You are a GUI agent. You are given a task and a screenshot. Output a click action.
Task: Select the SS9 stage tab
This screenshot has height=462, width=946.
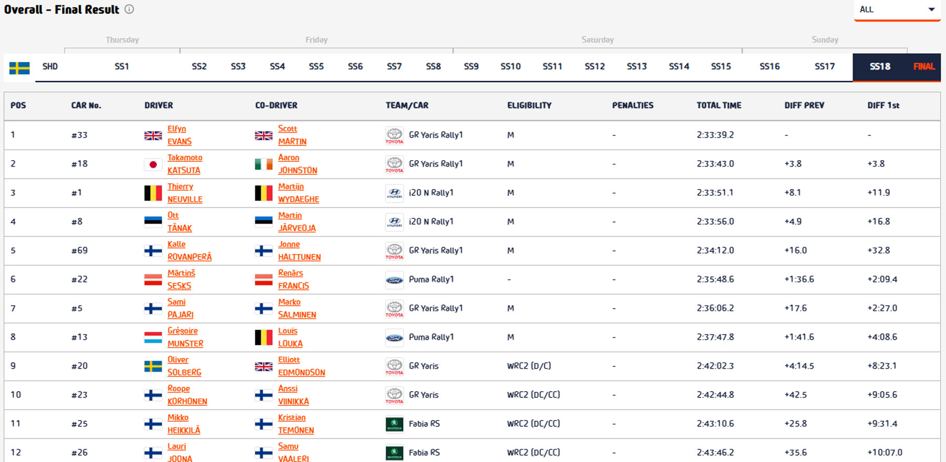click(x=471, y=67)
